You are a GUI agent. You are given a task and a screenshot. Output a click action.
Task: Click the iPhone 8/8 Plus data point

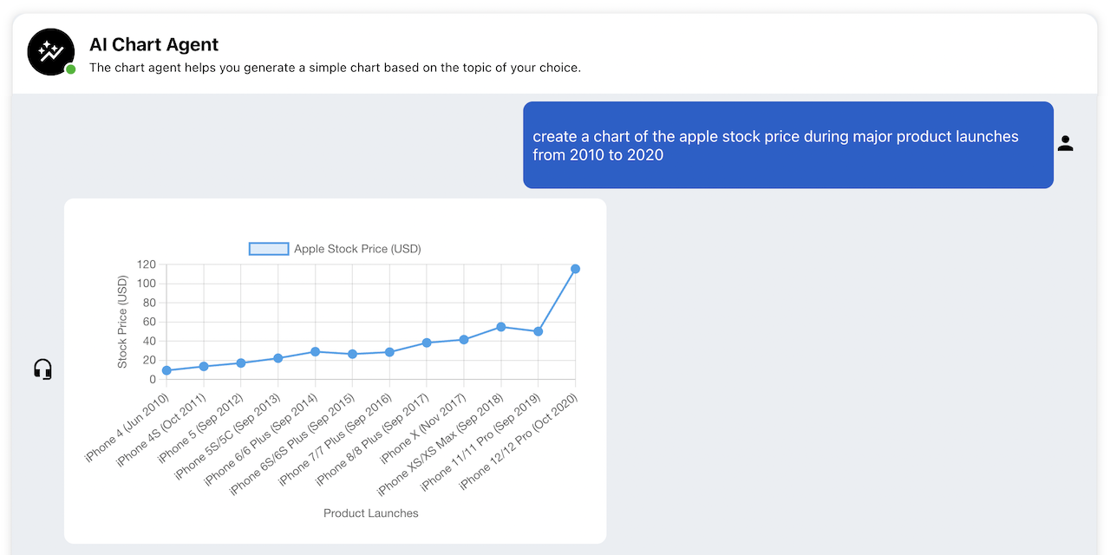427,343
